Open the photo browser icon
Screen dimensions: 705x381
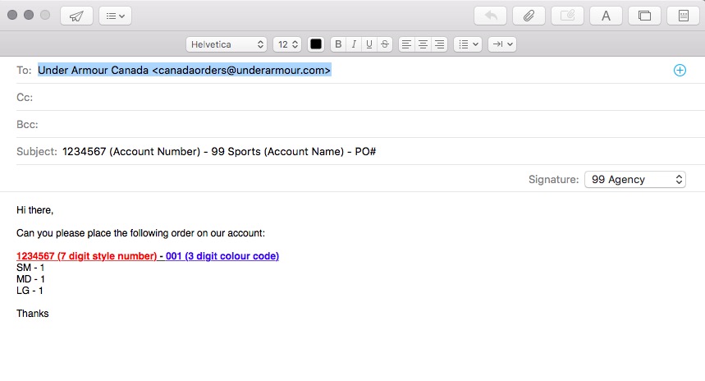pyautogui.click(x=645, y=16)
